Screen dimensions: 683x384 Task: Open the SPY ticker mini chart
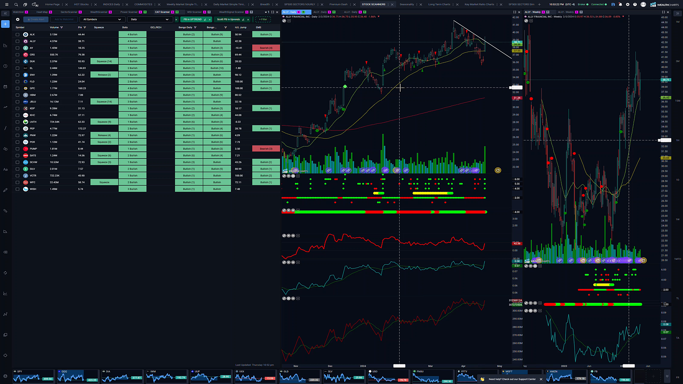point(34,376)
